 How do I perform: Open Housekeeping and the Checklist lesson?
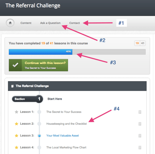[x=66, y=124]
